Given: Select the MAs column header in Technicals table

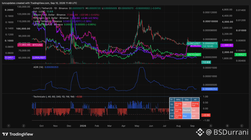Looking at the screenshot, I should click(x=178, y=100).
